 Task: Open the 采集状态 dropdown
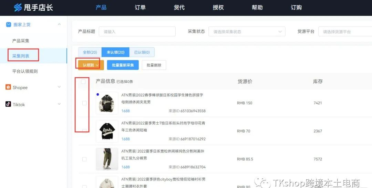[247, 32]
